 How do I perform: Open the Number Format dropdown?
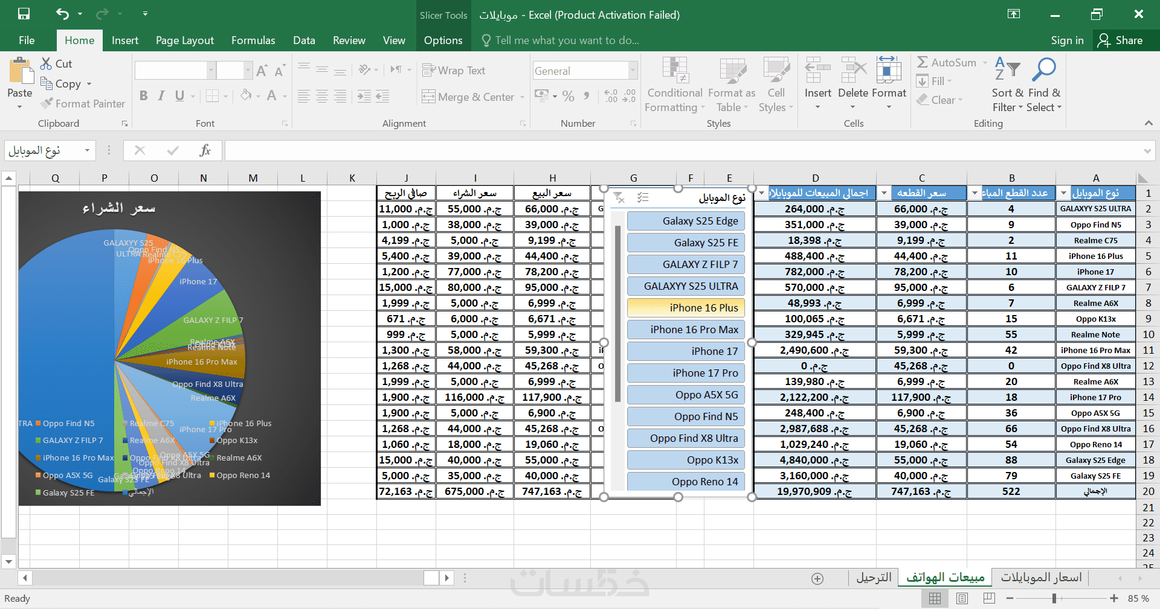(633, 71)
